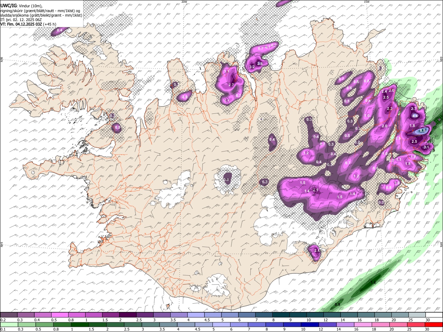
Task: Select the 3.1 value on the east coast
Action: 426,147
